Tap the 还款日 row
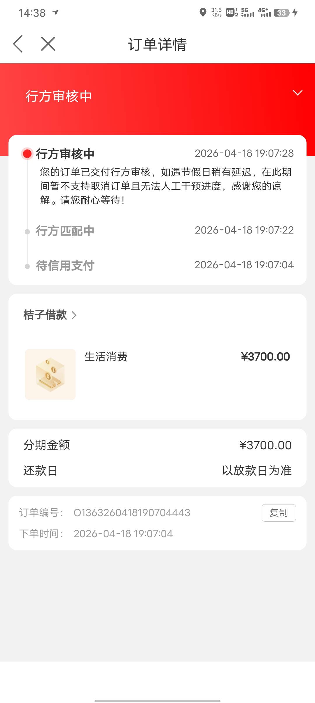The height and width of the screenshot is (703, 315). point(157,470)
